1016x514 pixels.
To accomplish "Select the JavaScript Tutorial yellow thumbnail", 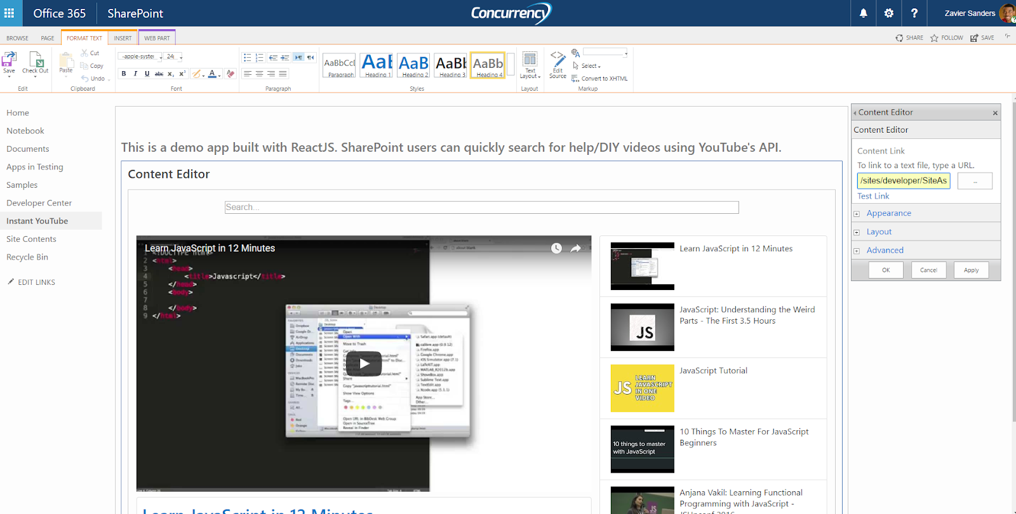I will (643, 388).
